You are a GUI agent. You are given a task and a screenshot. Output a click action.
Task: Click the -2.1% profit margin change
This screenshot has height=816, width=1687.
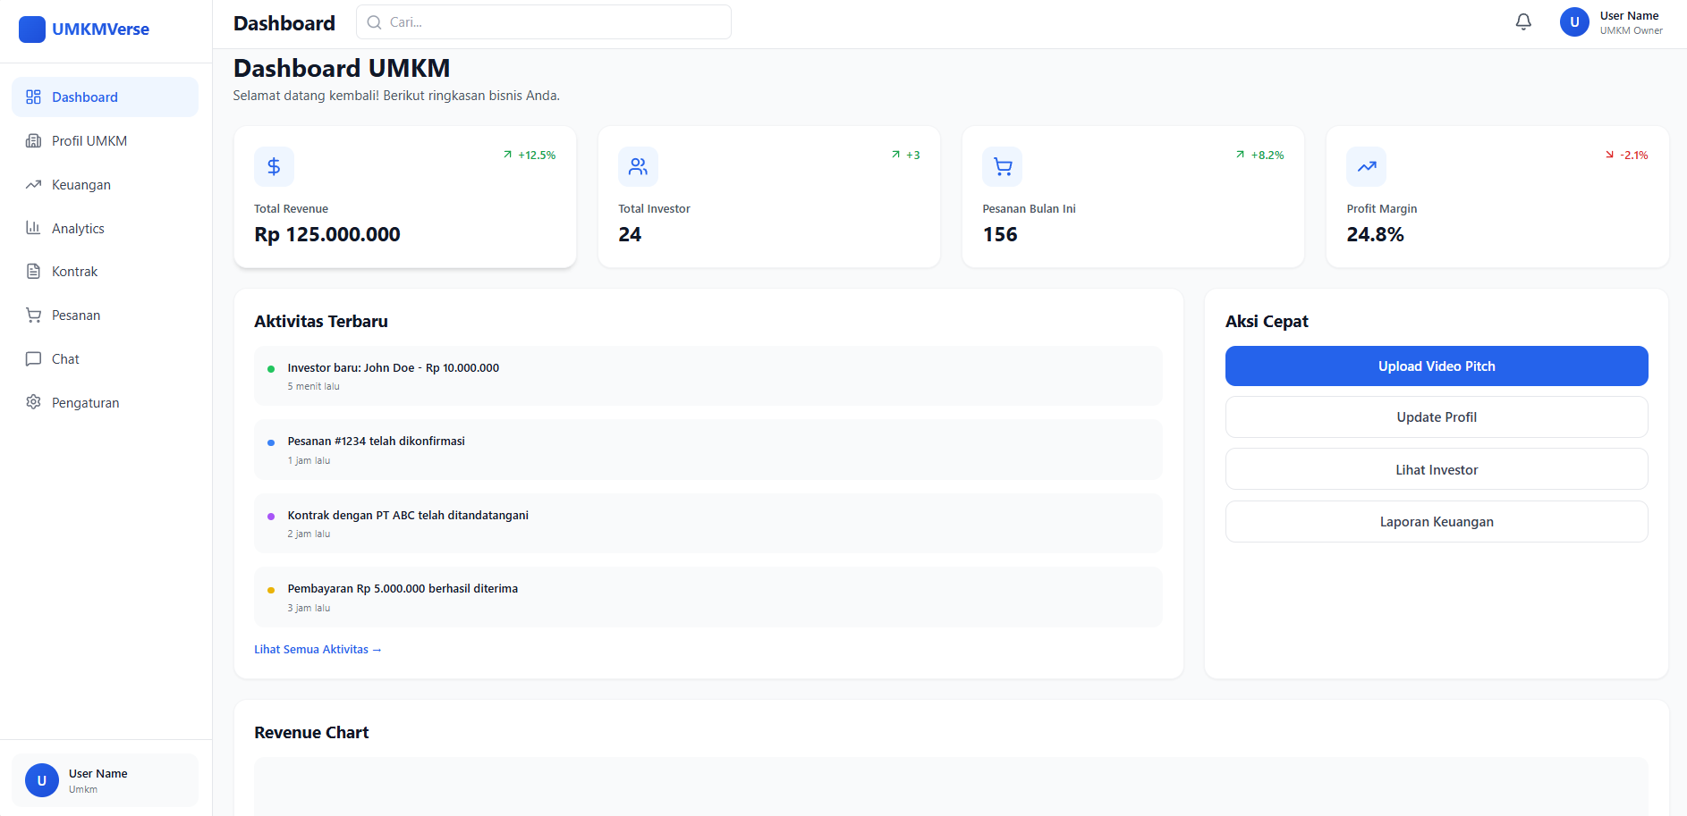pos(1627,155)
